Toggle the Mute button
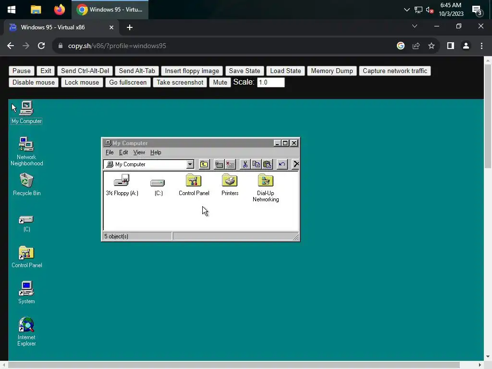 coord(220,83)
